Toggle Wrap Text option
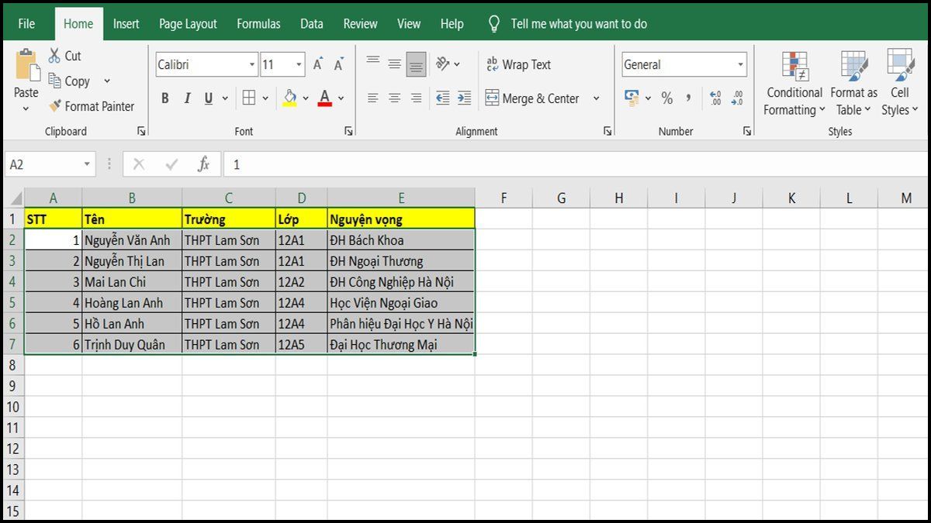The image size is (931, 523). (518, 64)
